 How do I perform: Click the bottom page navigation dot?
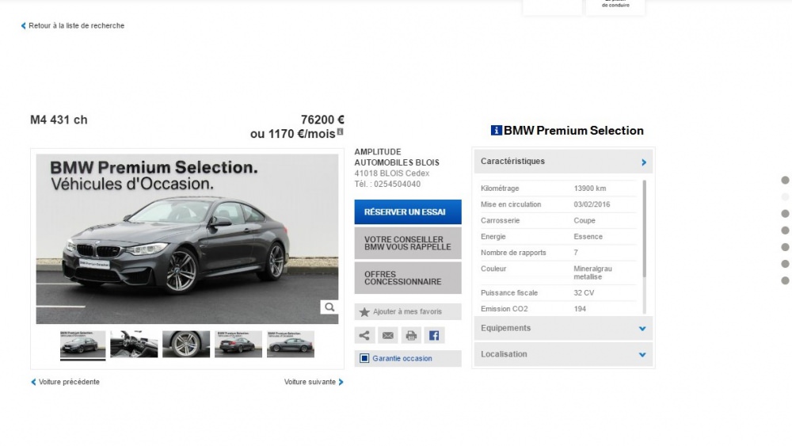click(x=785, y=280)
